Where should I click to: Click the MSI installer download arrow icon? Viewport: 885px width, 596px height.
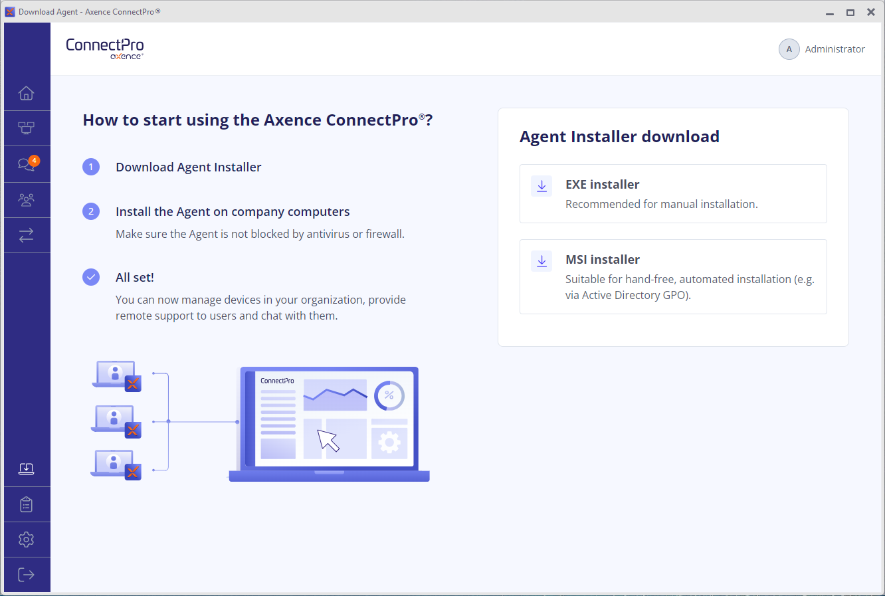[541, 261]
